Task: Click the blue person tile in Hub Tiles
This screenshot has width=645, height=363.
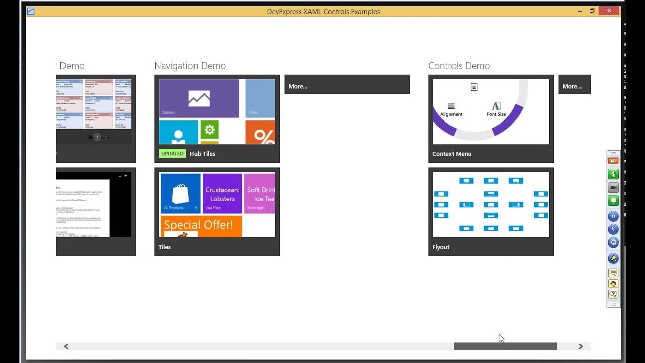Action: tap(178, 132)
